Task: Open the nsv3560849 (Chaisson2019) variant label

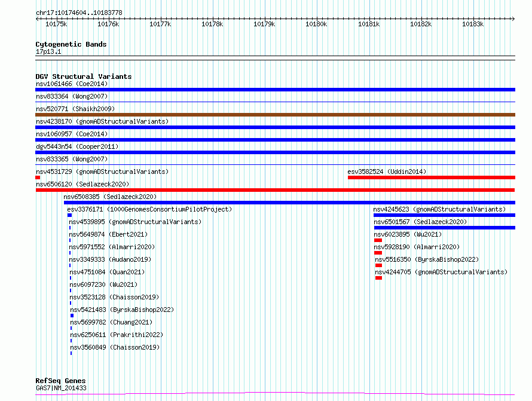Action: 115,347
